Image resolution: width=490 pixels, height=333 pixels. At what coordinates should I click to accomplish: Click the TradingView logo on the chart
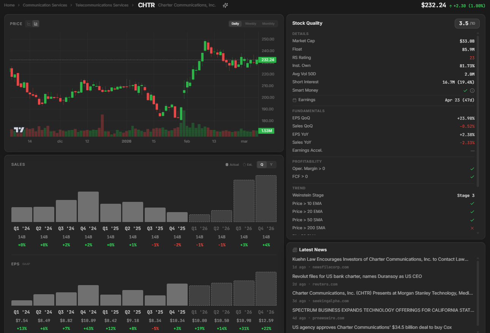click(x=19, y=130)
